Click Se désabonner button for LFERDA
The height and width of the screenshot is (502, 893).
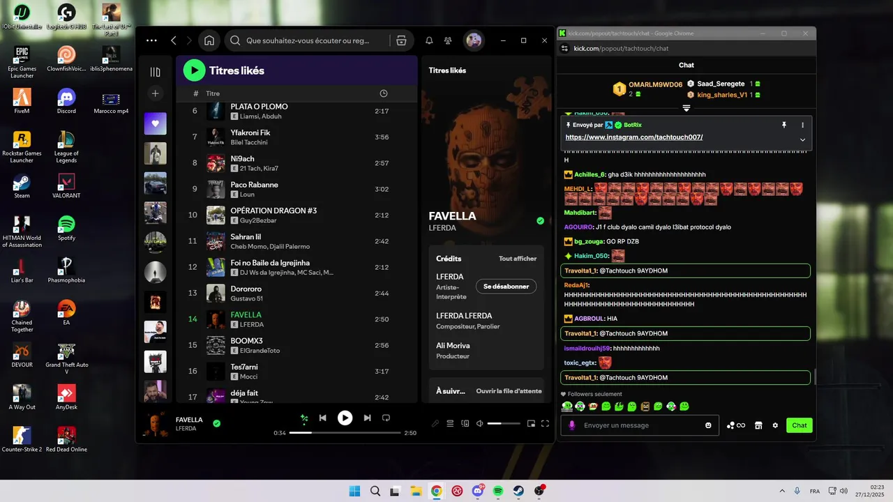pos(506,287)
